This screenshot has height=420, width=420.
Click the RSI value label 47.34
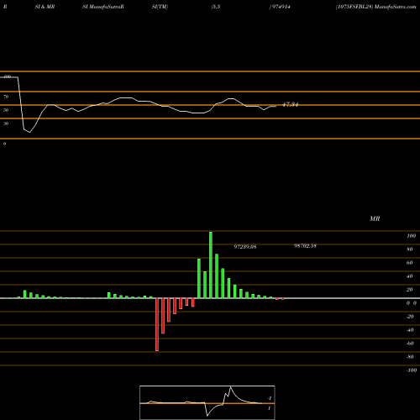click(291, 105)
